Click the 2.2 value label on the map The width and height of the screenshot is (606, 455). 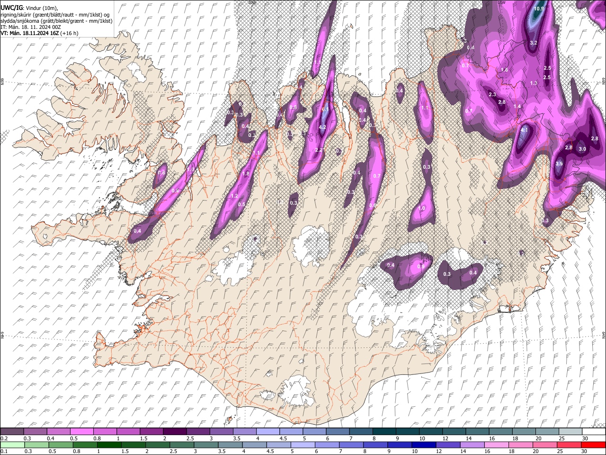click(x=319, y=150)
